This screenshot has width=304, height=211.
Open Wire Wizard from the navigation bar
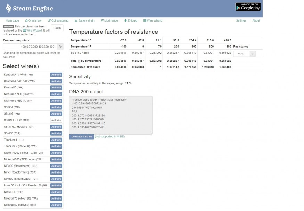[153, 20]
